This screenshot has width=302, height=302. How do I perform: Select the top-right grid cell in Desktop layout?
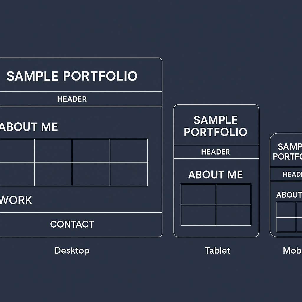(129, 150)
